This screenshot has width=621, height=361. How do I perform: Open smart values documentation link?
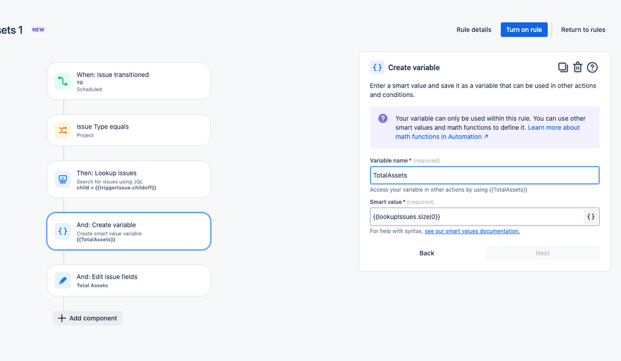[x=472, y=231]
